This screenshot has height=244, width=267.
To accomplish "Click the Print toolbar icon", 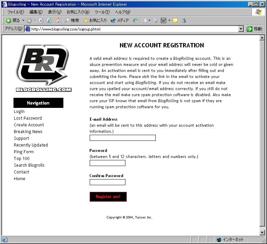I will 155,21.
